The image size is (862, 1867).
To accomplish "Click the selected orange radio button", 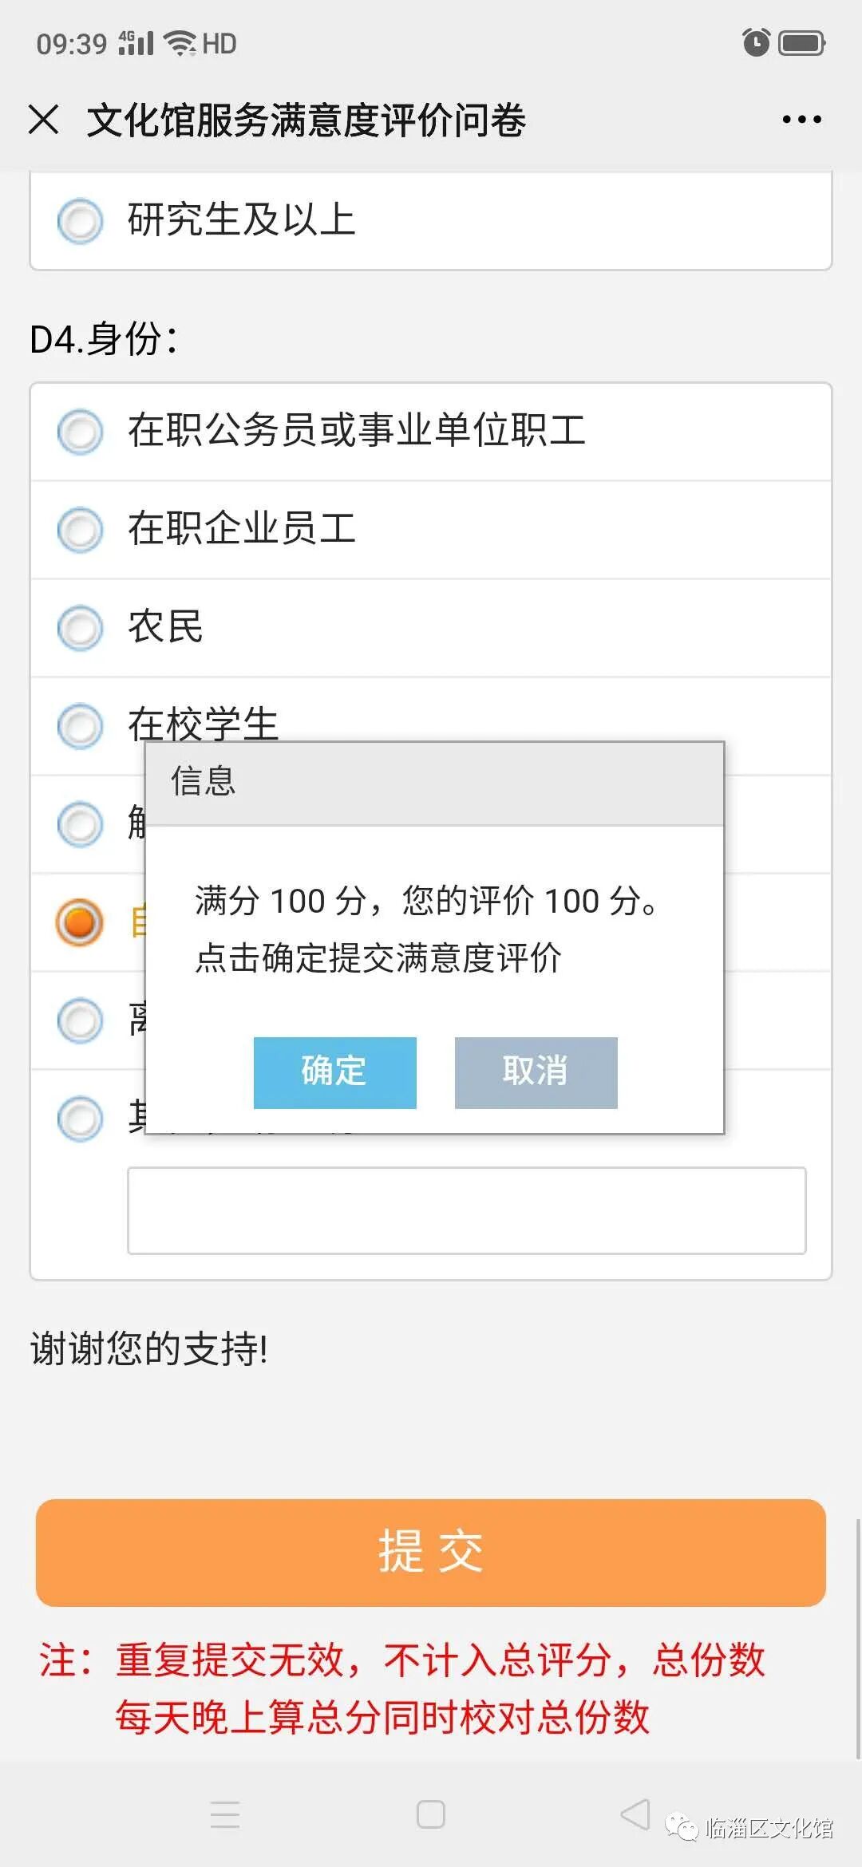I will [80, 922].
